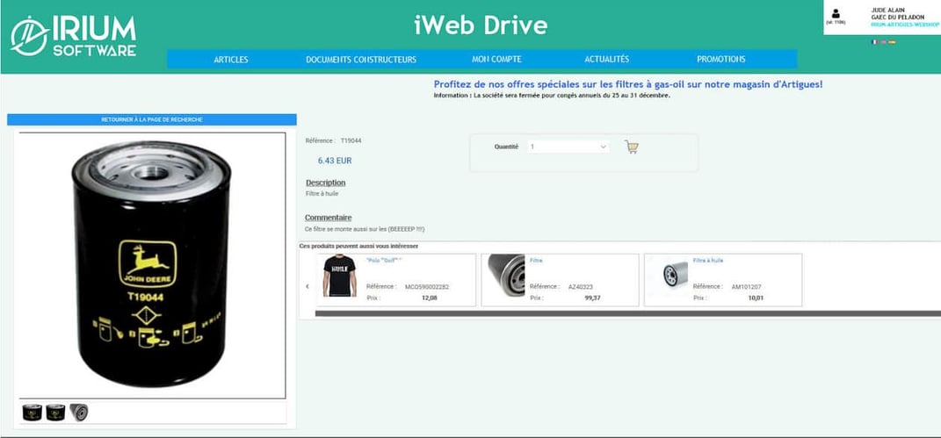Select second black filter thumbnail
The image size is (941, 438).
click(55, 413)
